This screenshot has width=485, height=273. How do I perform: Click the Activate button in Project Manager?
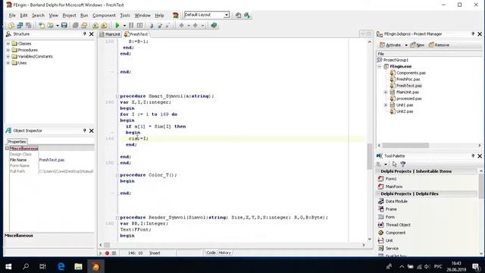click(390, 45)
